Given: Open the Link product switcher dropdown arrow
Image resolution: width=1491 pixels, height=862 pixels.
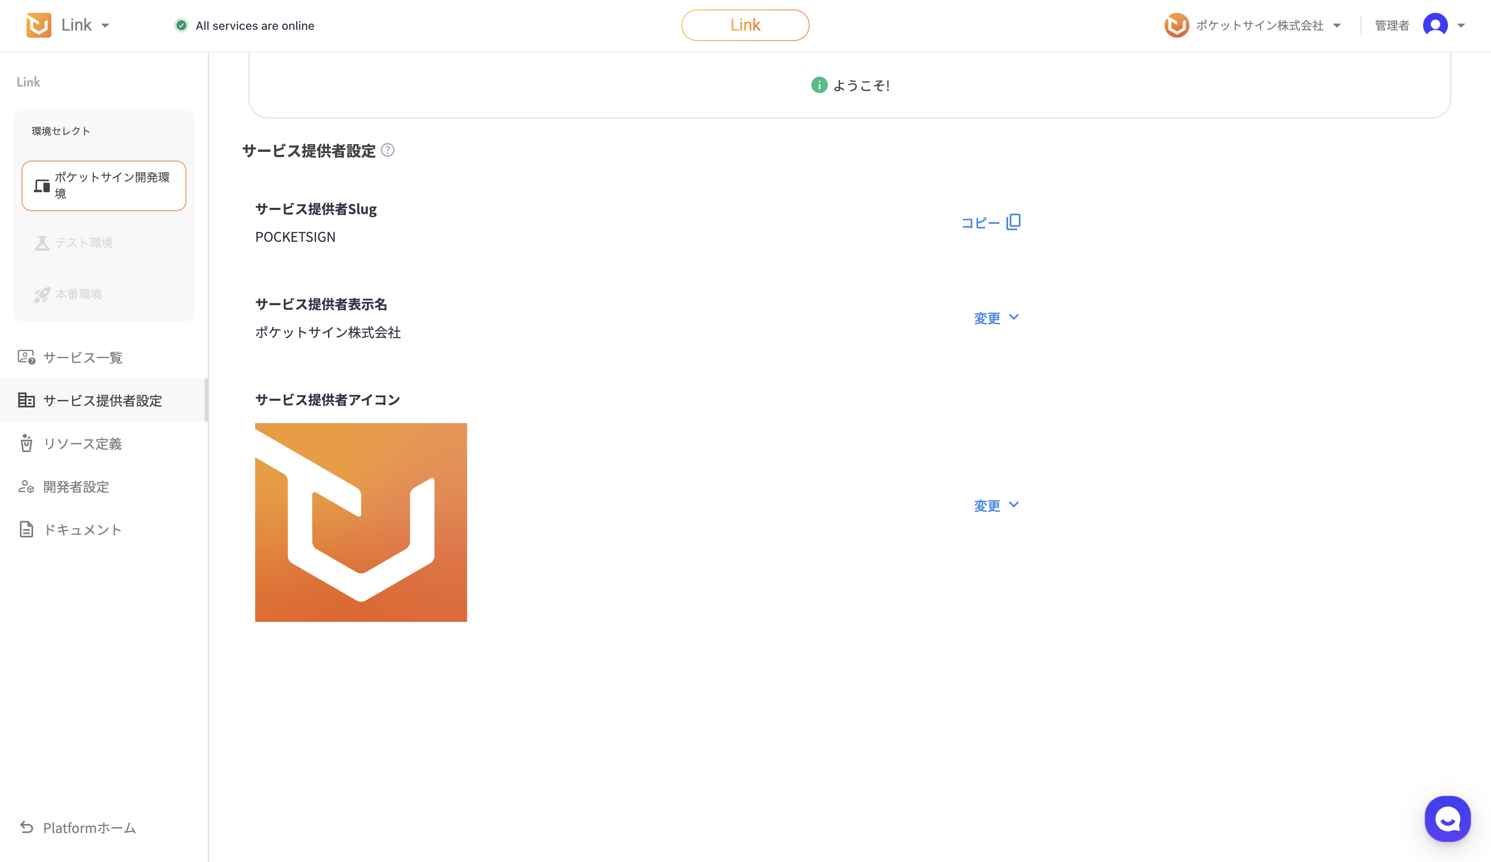Looking at the screenshot, I should (x=105, y=25).
